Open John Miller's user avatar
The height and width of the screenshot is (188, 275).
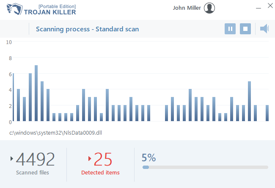209,8
